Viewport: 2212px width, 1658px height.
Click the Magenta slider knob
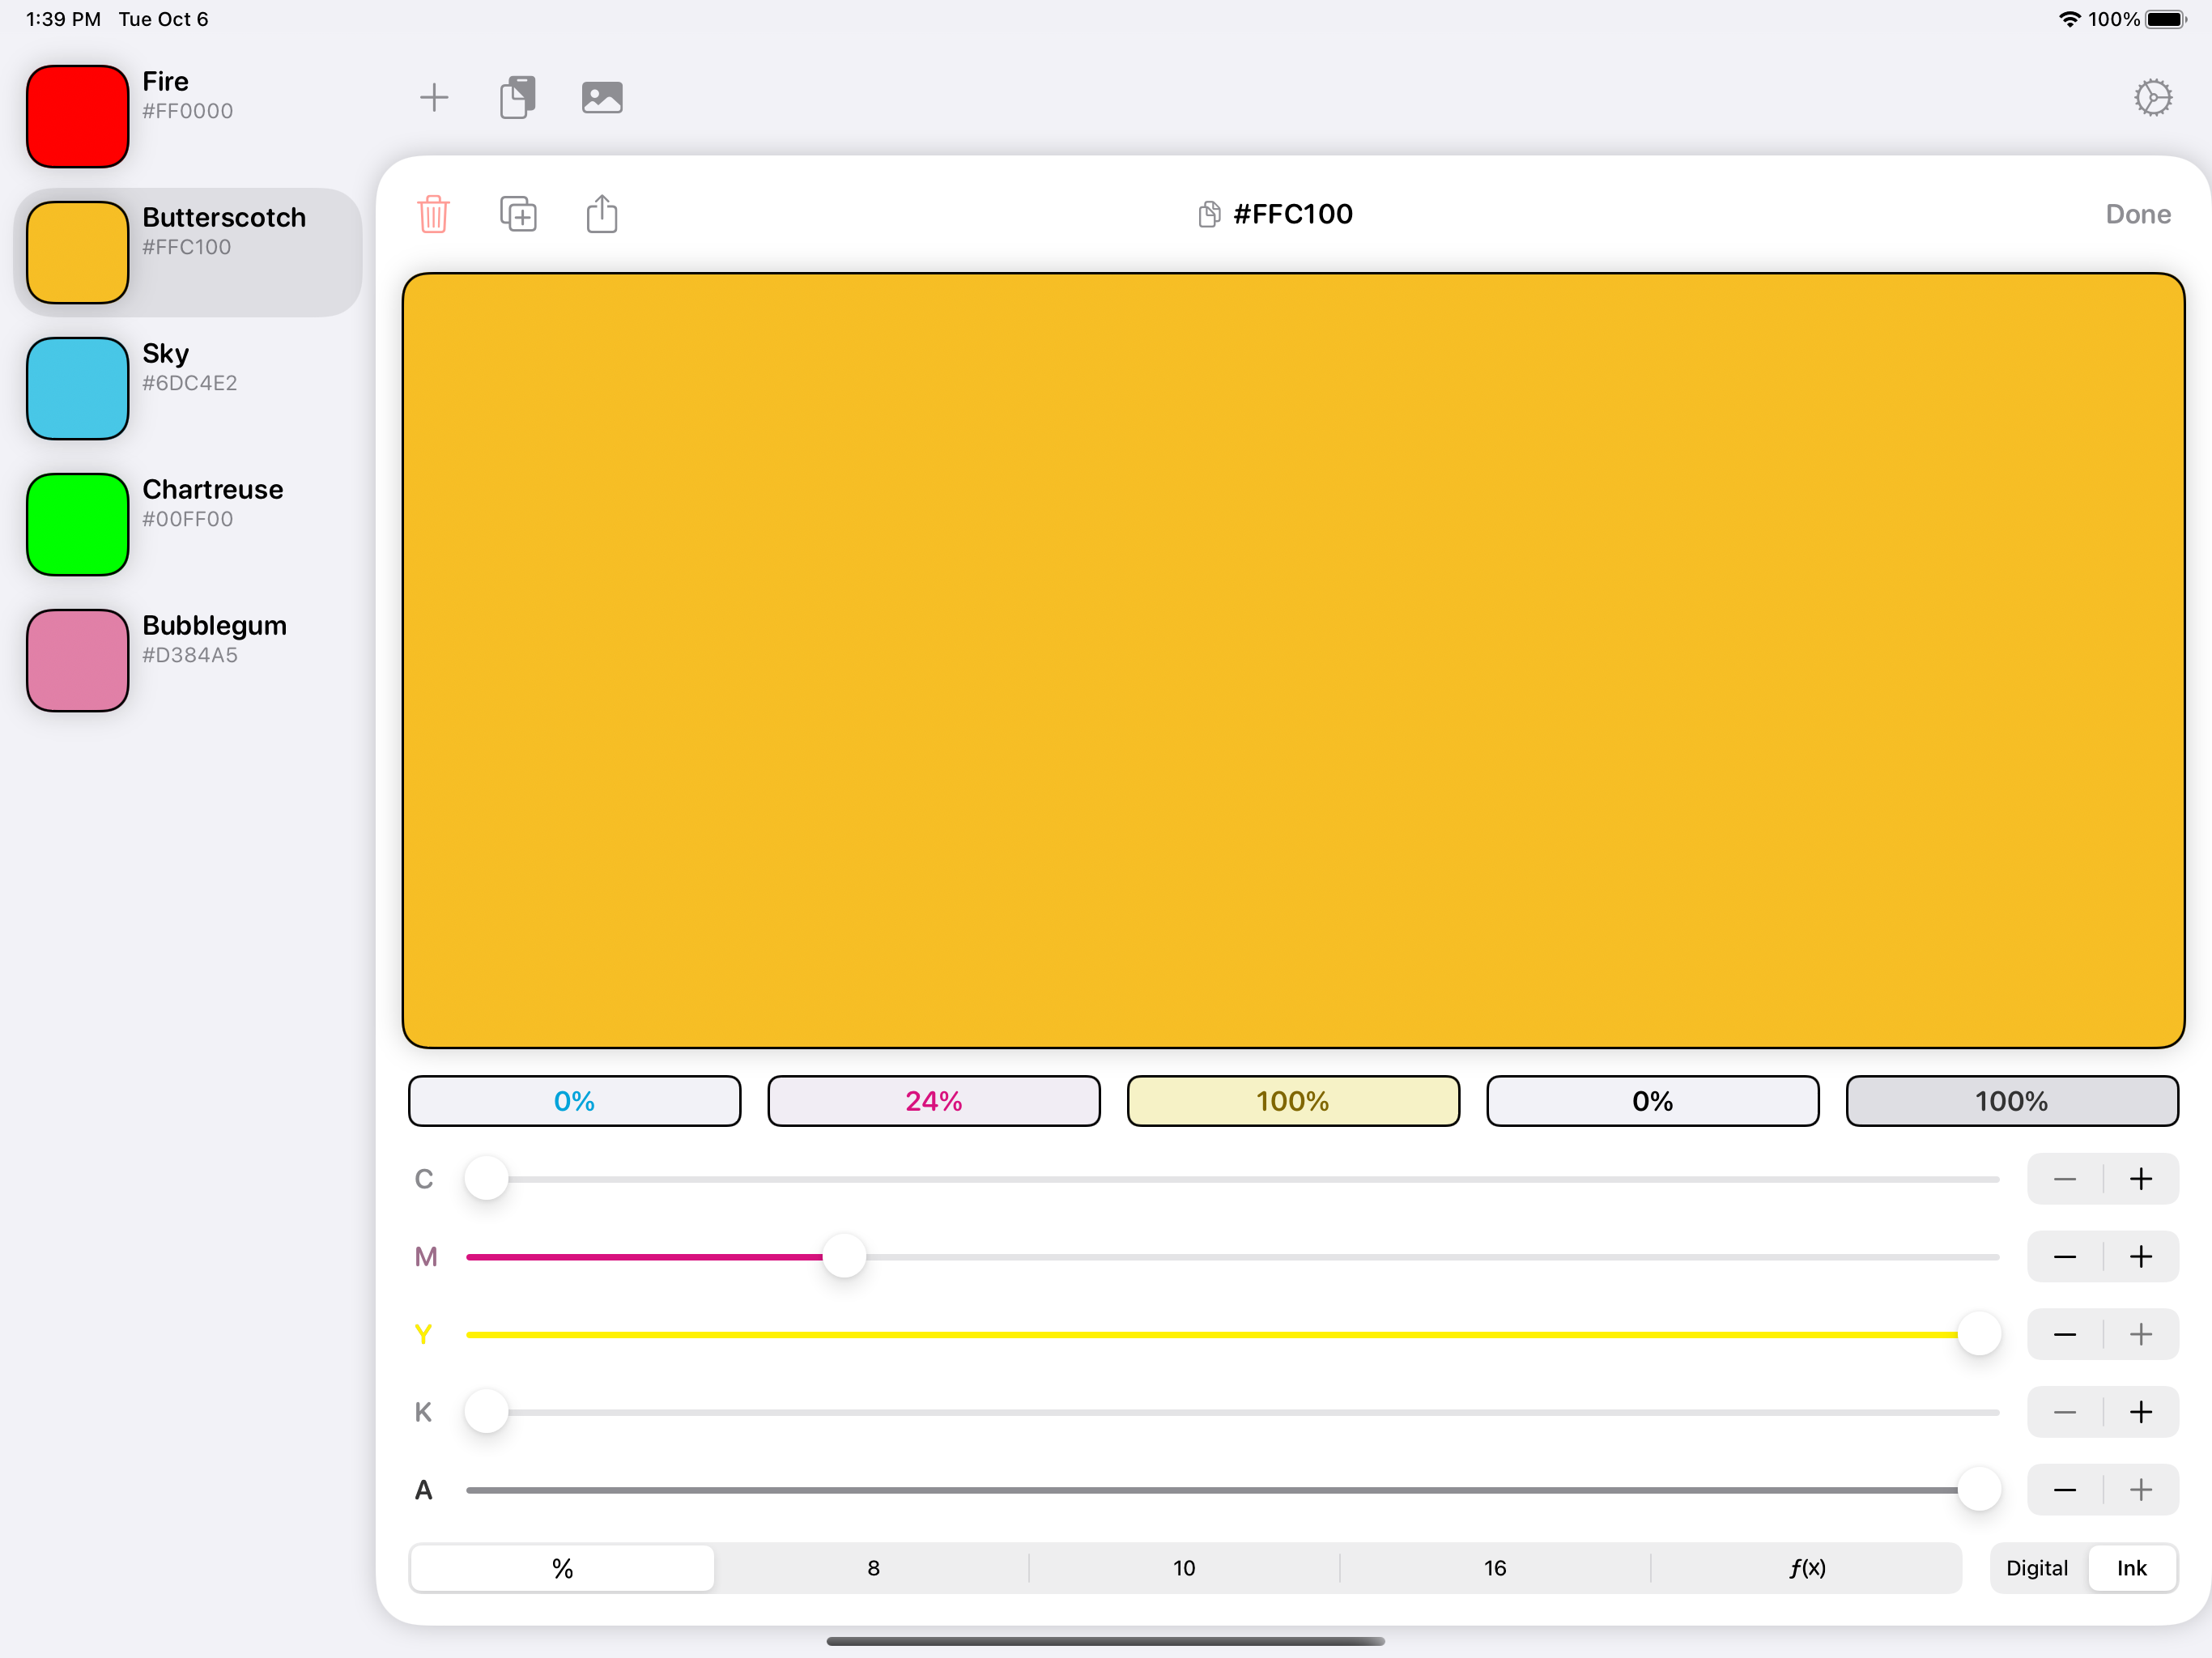click(844, 1257)
